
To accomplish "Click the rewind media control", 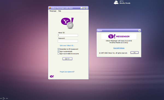I will coord(1,98).
